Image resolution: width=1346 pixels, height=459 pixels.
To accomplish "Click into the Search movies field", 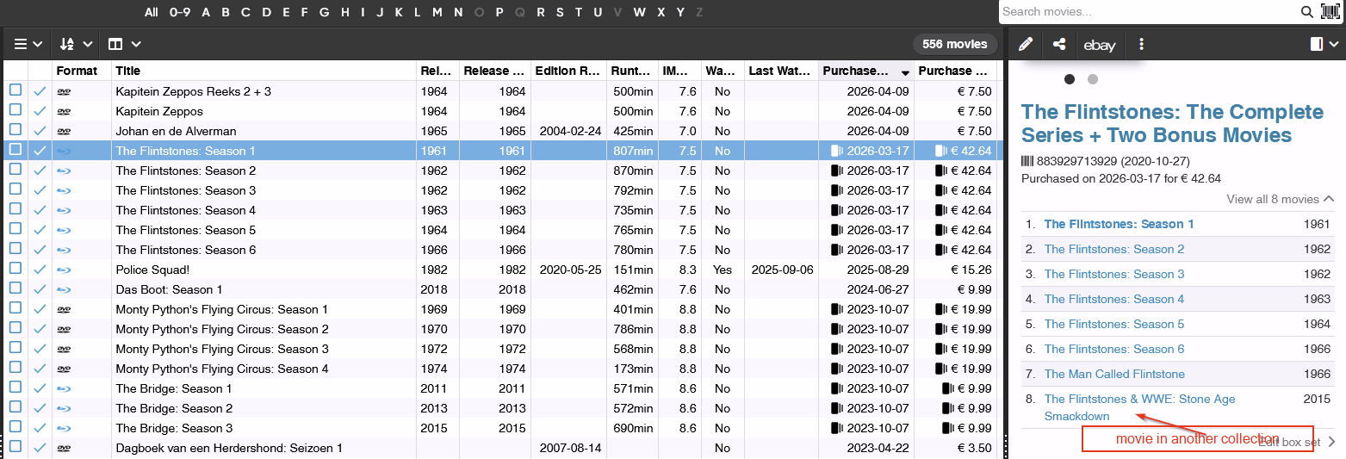I will point(1148,12).
